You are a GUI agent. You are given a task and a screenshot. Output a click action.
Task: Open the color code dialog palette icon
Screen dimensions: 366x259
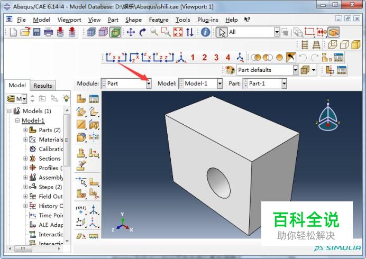(x=230, y=70)
